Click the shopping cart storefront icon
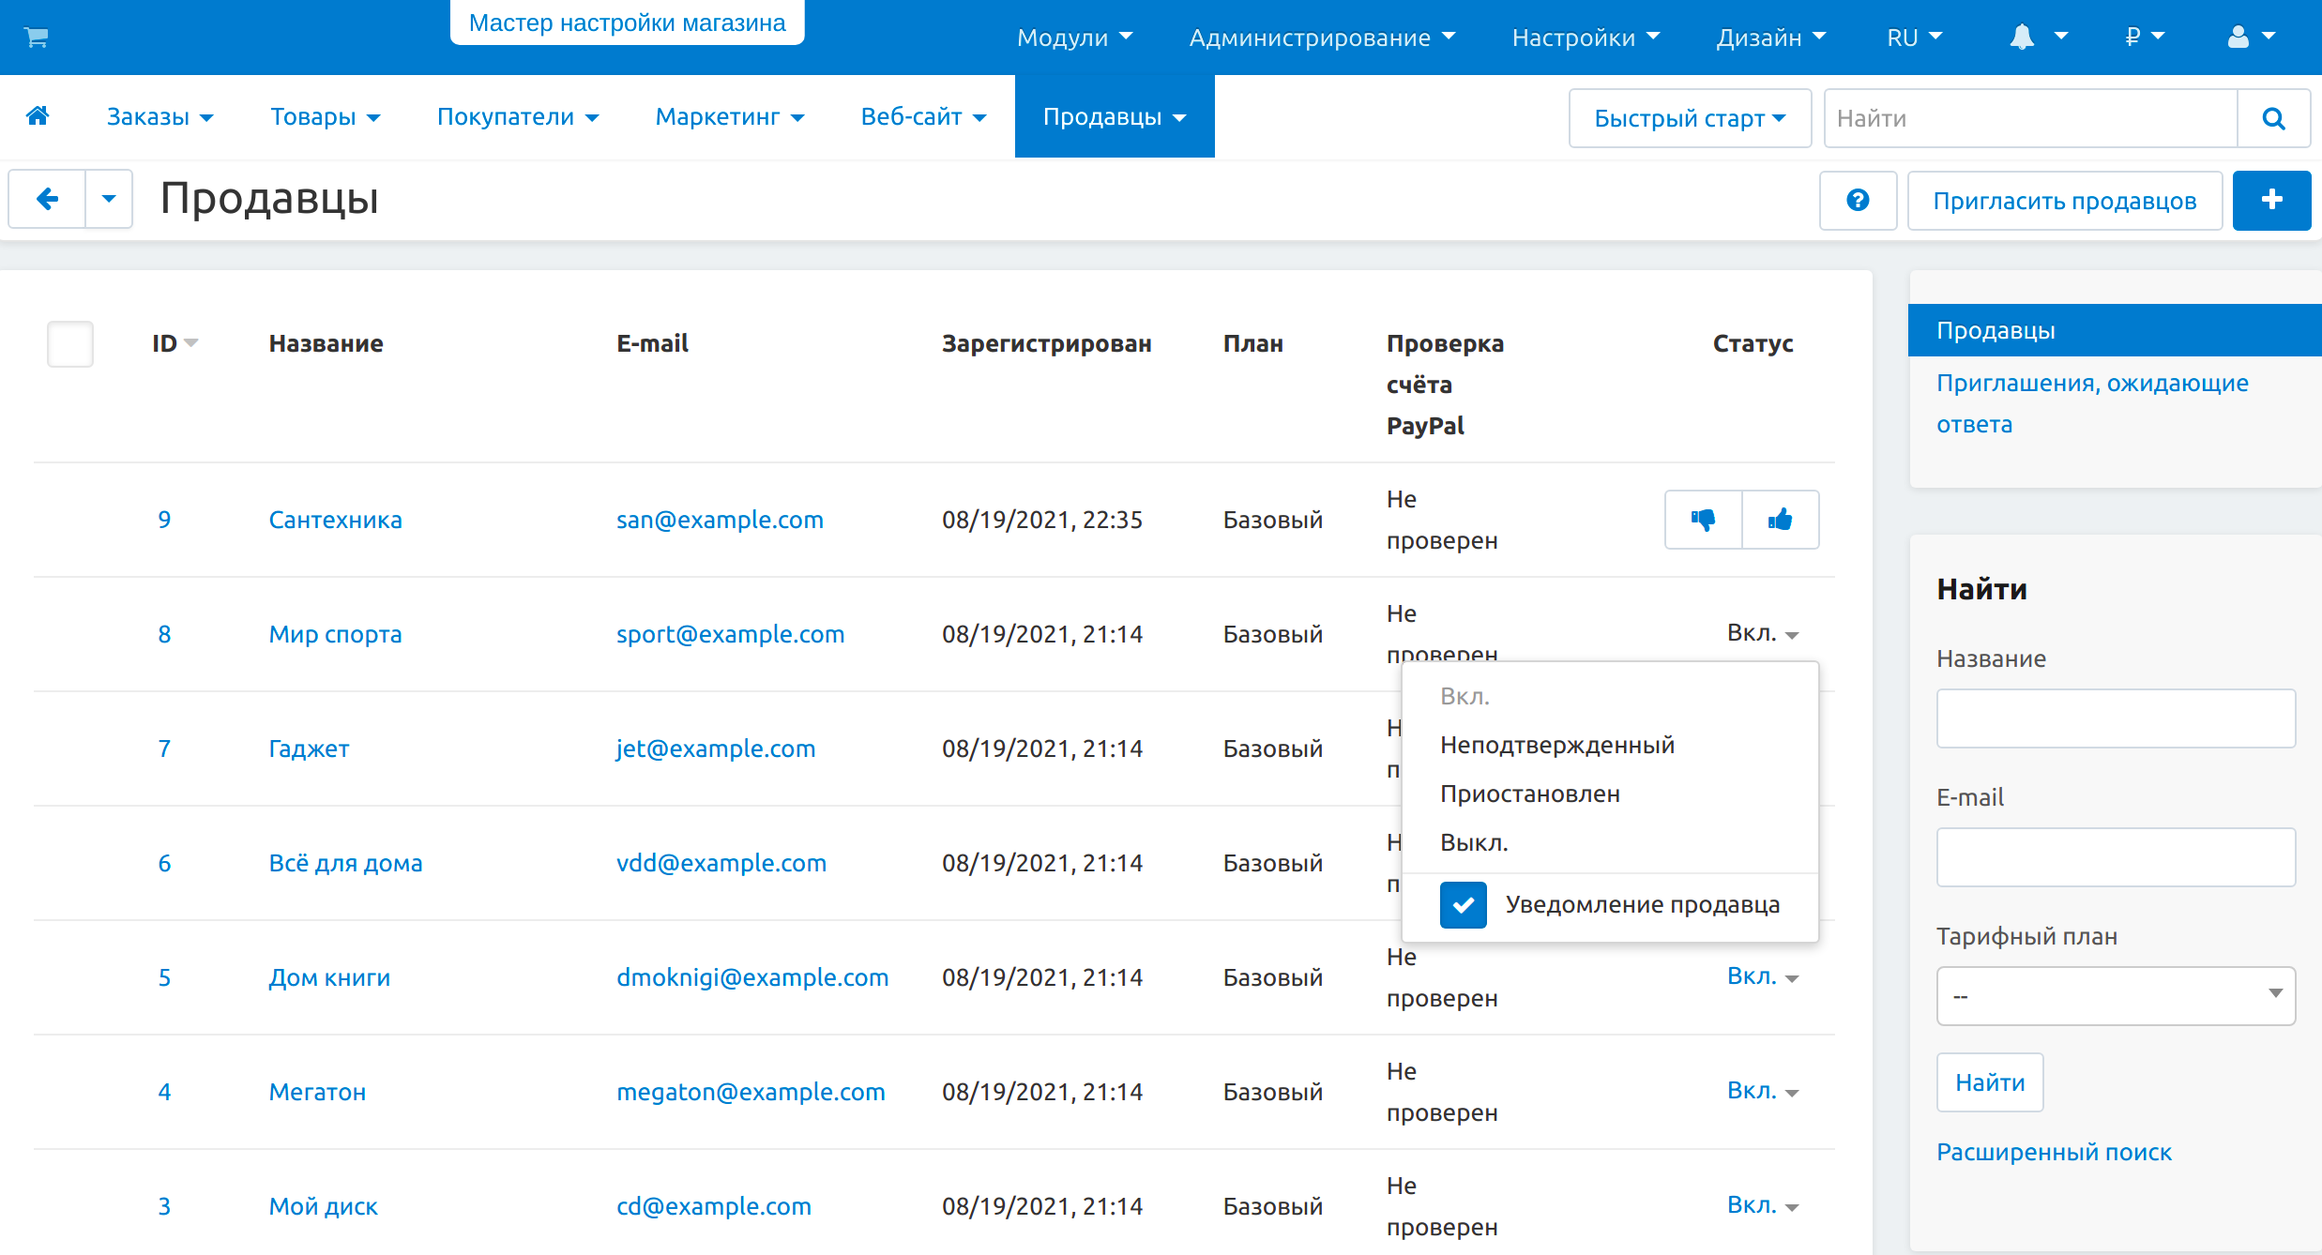The width and height of the screenshot is (2322, 1255). (37, 38)
